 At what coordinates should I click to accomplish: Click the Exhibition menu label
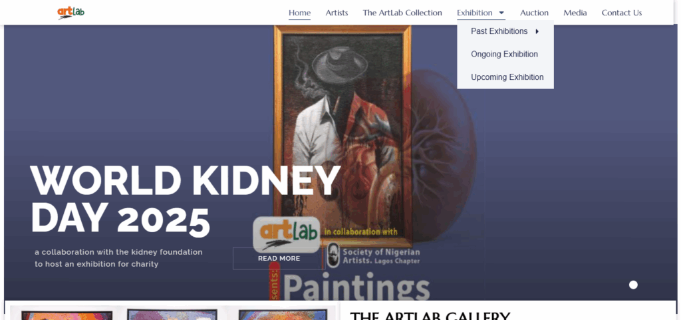475,13
